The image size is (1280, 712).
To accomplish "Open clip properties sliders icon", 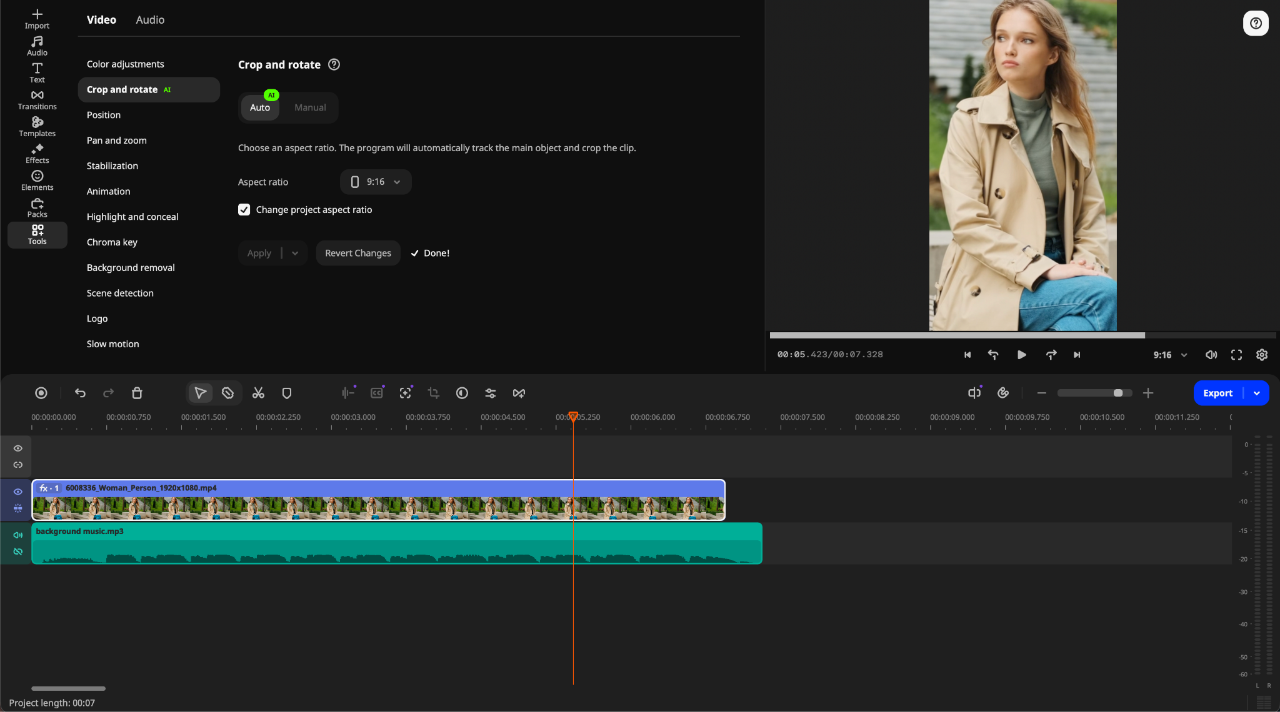I will coord(491,393).
